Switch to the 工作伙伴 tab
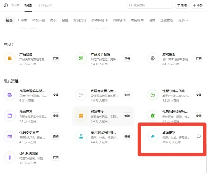The width and height of the screenshot is (207, 173). tap(45, 5)
